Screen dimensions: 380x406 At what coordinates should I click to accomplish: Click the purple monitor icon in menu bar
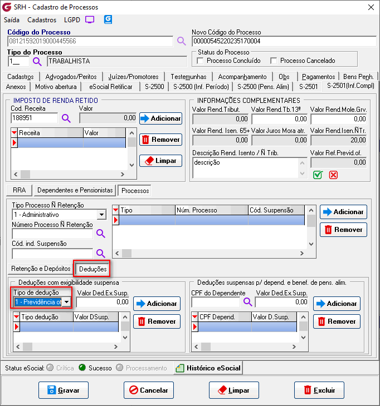(90, 19)
